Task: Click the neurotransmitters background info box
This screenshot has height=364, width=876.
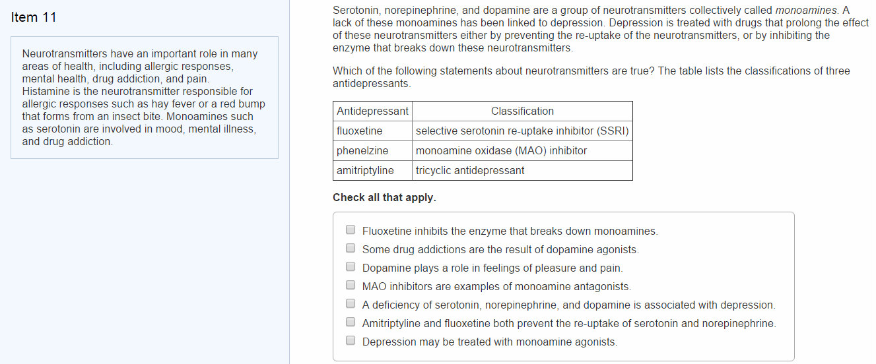Action: pyautogui.click(x=145, y=98)
